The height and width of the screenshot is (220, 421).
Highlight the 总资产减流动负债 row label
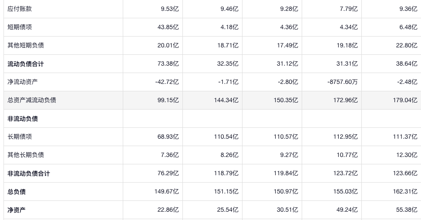pos(32,100)
